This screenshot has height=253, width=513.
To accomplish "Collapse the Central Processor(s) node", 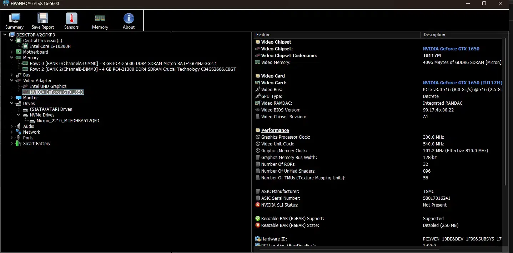I will point(11,41).
